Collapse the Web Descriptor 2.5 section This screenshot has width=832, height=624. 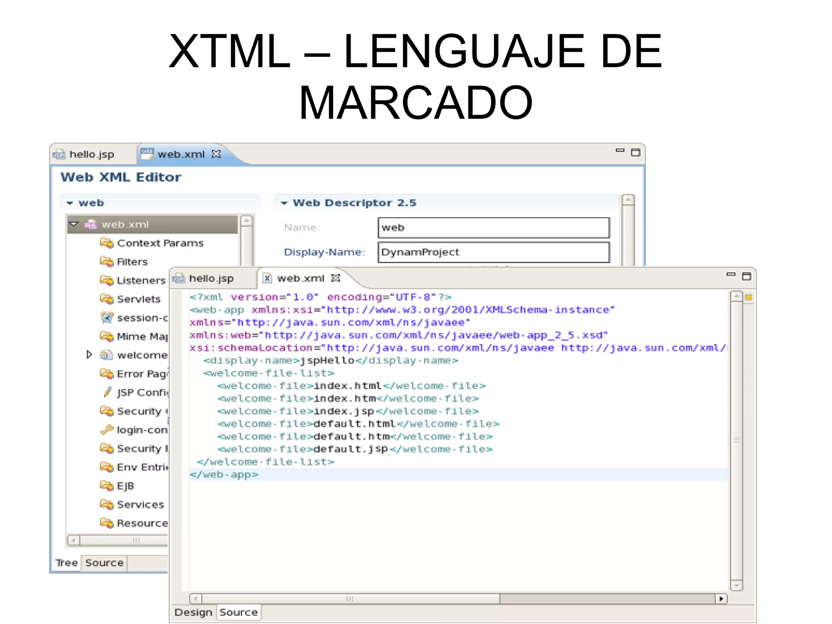(284, 203)
